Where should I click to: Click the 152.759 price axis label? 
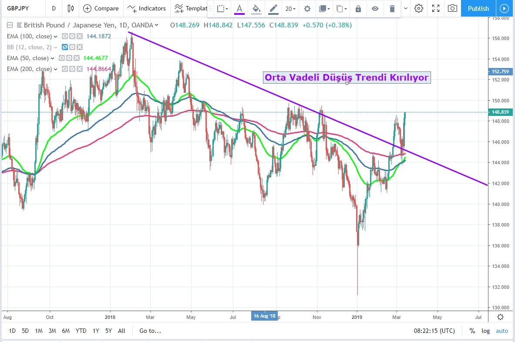tap(500, 71)
